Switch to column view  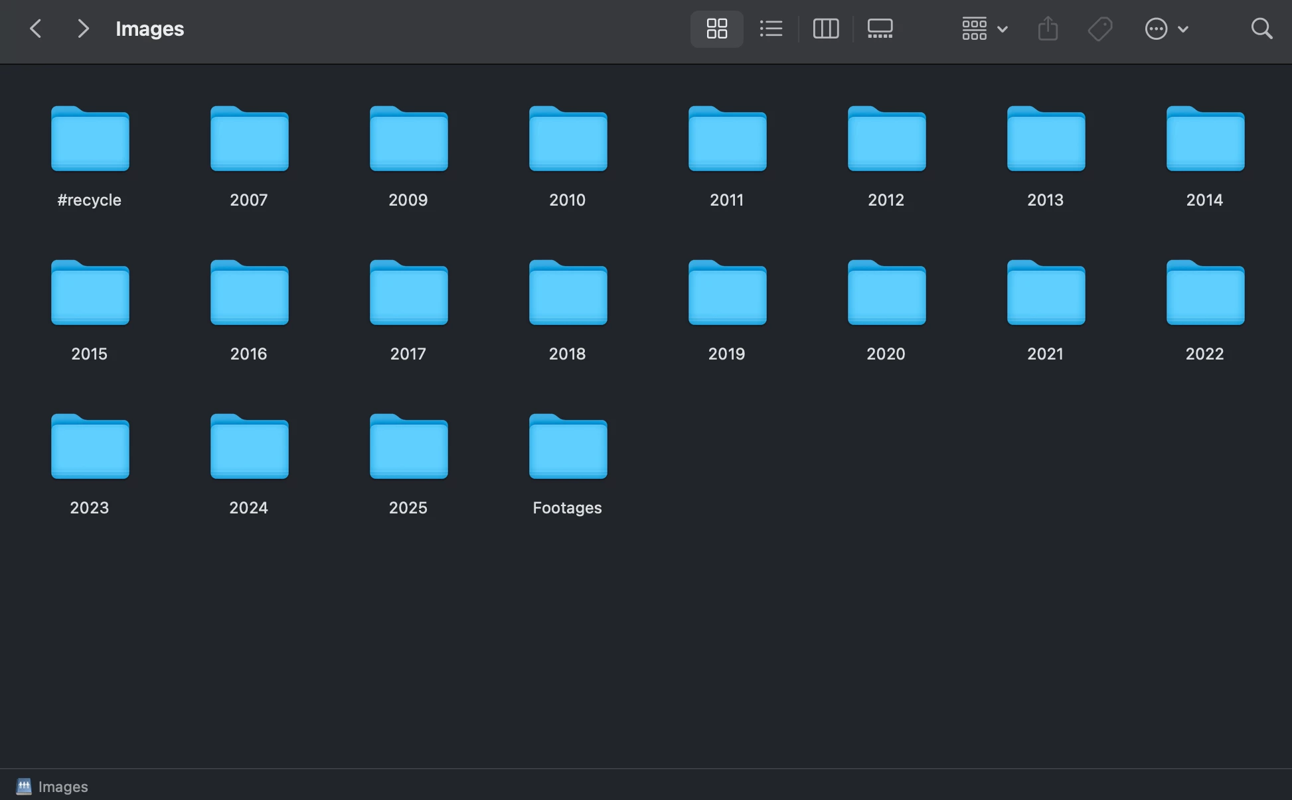[826, 29]
